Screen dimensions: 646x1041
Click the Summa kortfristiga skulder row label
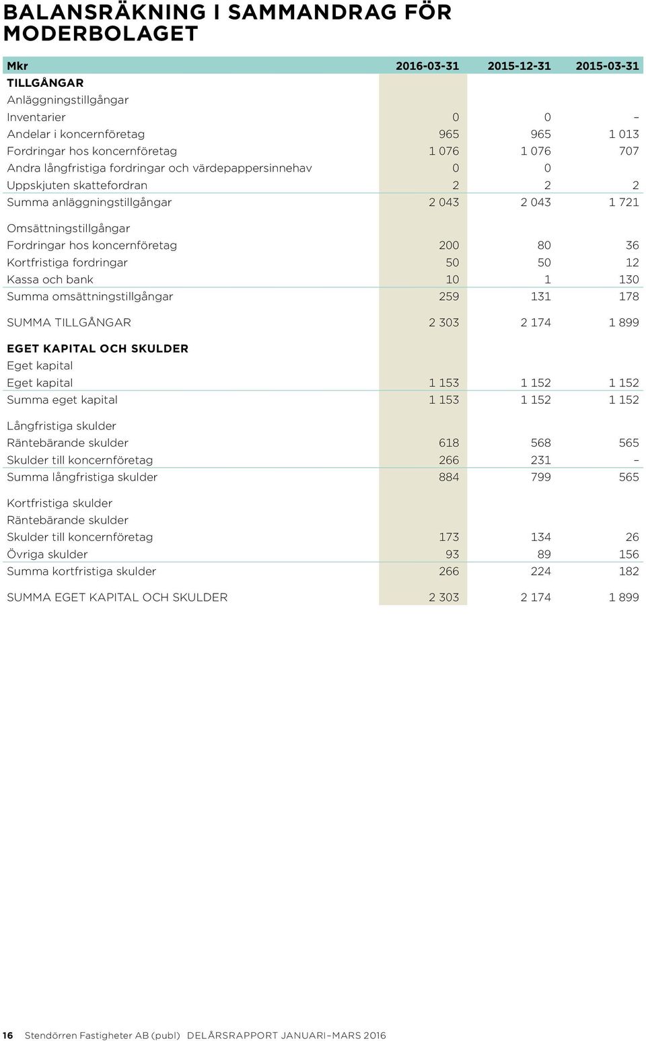(81, 571)
